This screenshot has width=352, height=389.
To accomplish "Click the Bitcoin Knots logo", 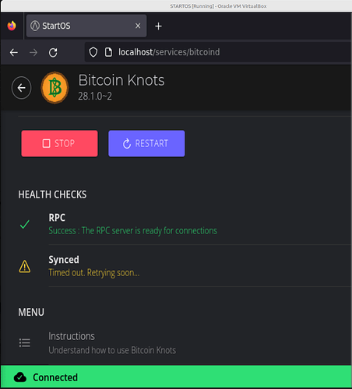I will [x=55, y=88].
